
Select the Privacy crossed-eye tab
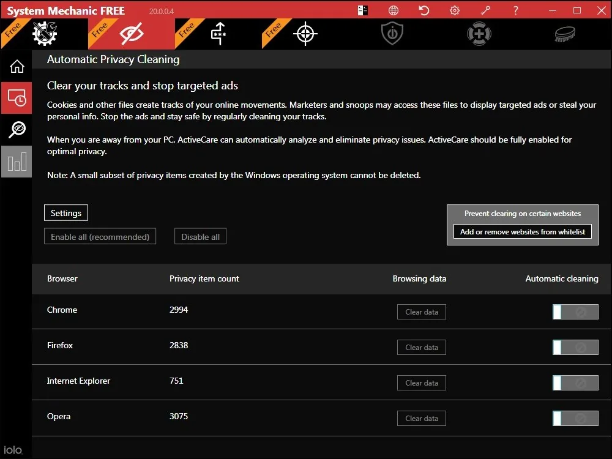click(132, 34)
